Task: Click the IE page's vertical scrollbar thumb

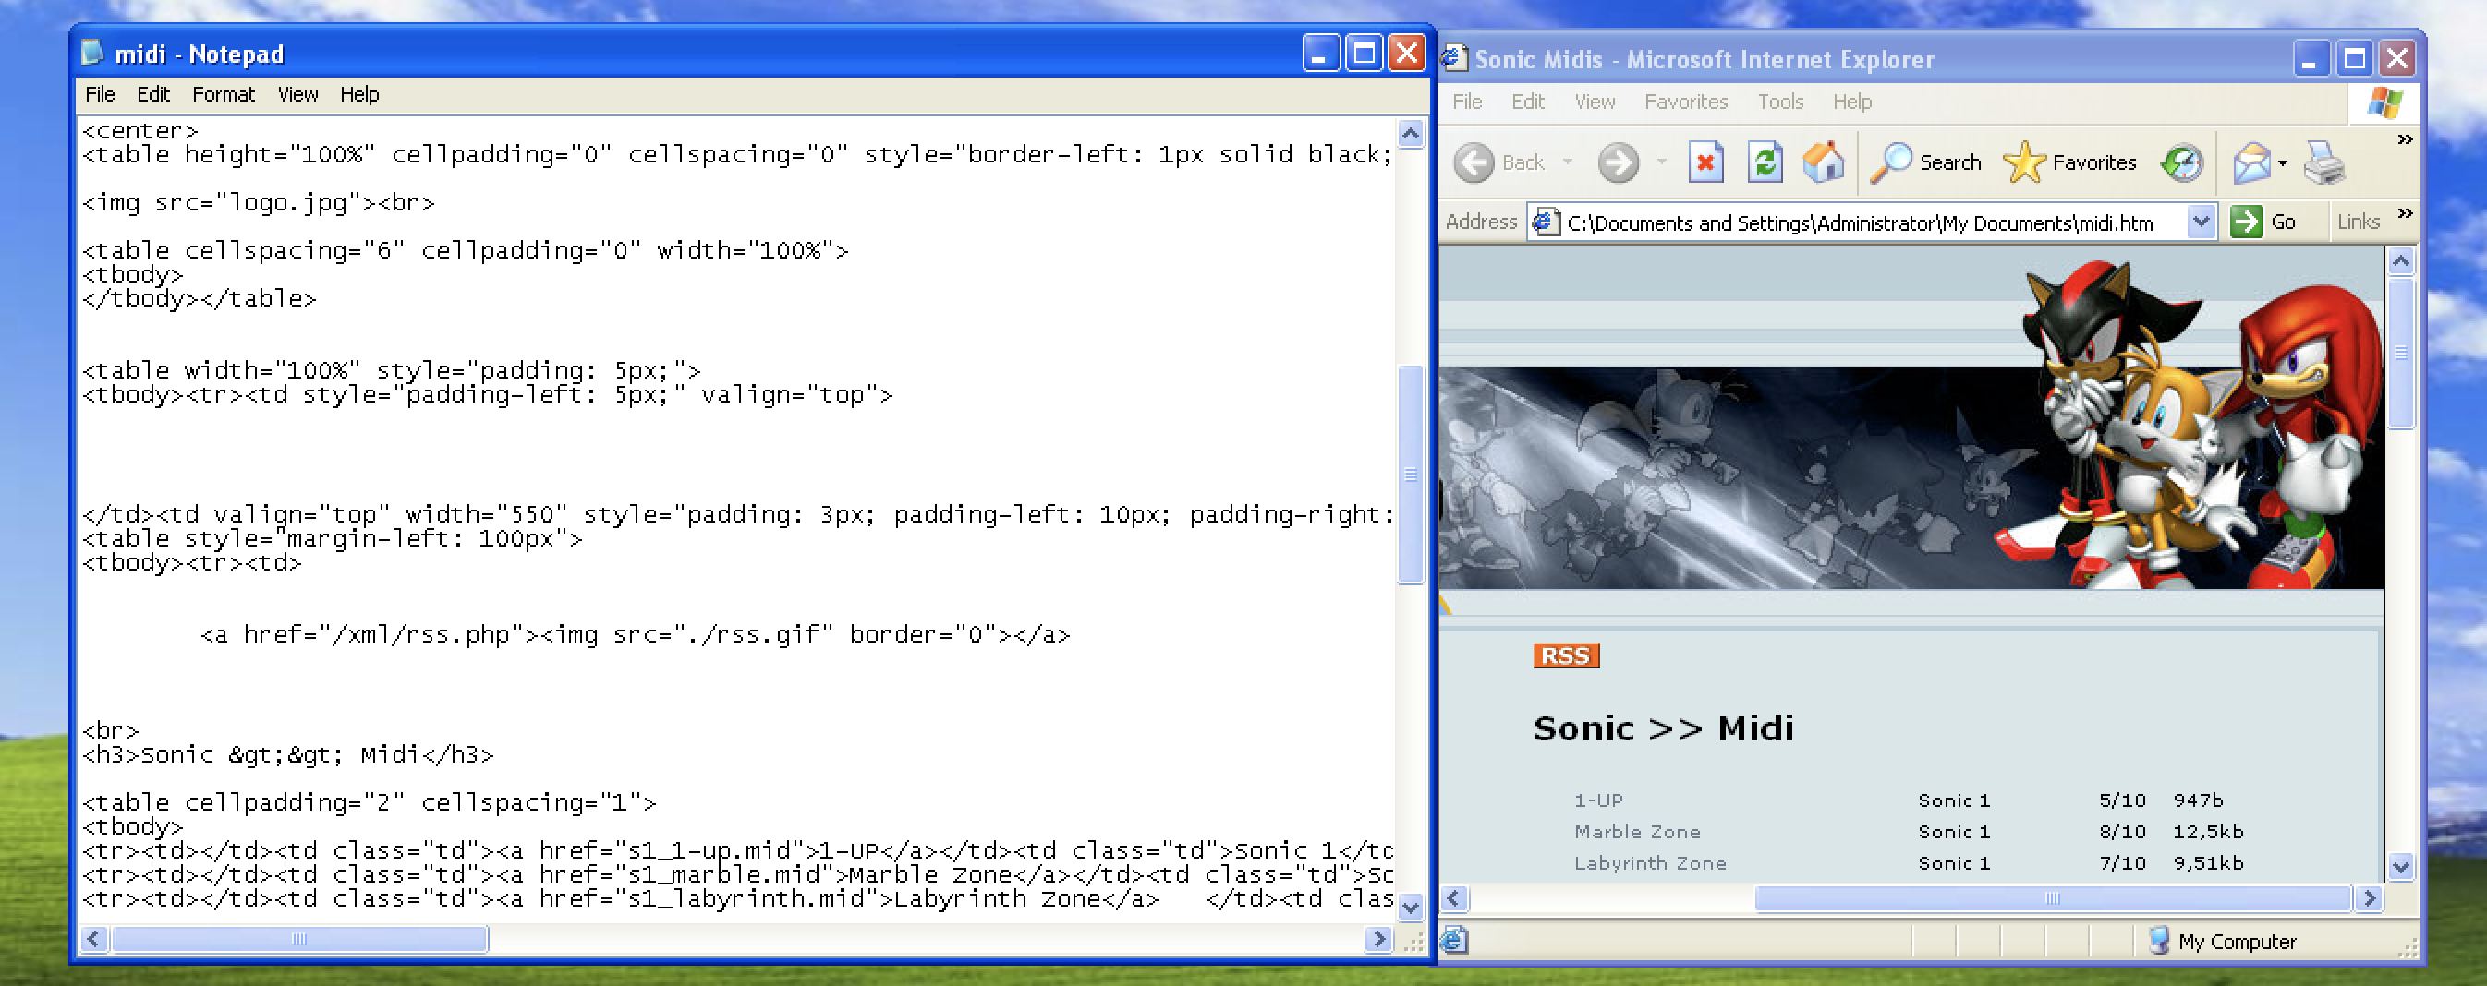Action: pyautogui.click(x=2400, y=353)
